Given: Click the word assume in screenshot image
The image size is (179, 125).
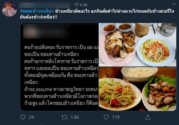Looking at the screenshot, I should tap(44, 89).
